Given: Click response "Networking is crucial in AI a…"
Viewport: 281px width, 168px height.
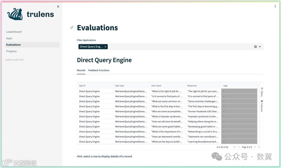Looking at the screenshot, I should click(x=203, y=131).
